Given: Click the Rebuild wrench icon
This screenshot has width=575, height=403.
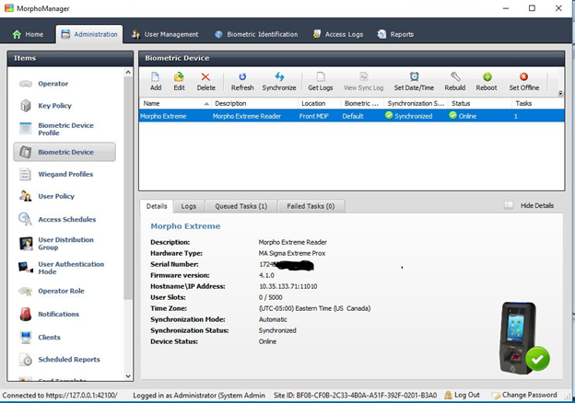Looking at the screenshot, I should [455, 77].
